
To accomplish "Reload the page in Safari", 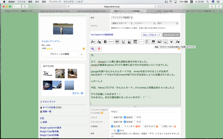I will (x=155, y=6).
